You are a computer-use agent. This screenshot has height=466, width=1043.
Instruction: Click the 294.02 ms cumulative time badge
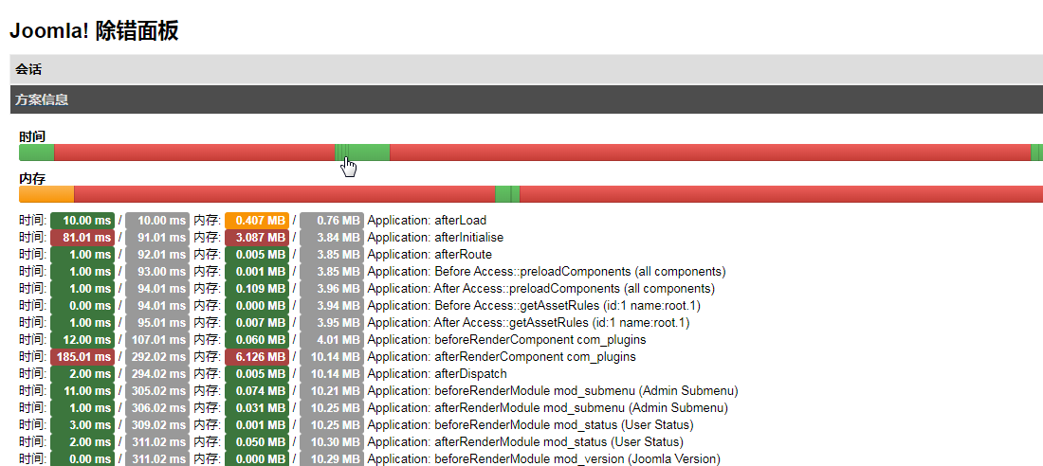[x=157, y=374]
